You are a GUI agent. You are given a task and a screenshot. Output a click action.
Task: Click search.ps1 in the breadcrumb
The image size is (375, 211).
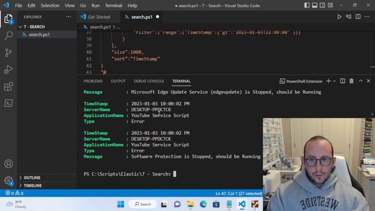[100, 27]
